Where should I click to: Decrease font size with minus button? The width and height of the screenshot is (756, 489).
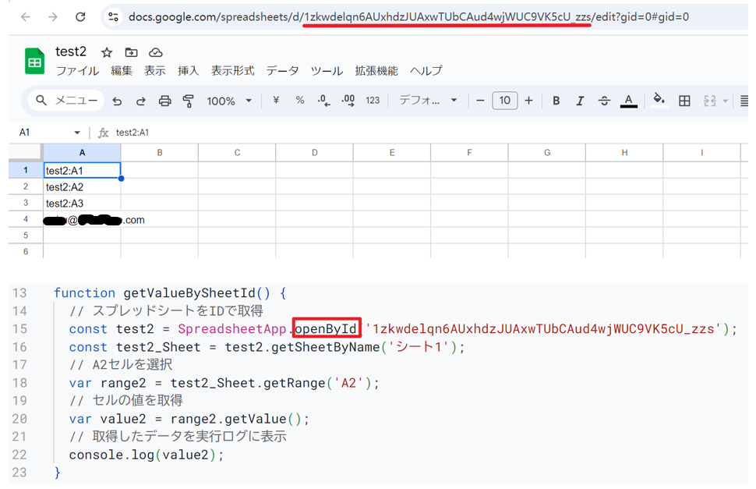(480, 101)
